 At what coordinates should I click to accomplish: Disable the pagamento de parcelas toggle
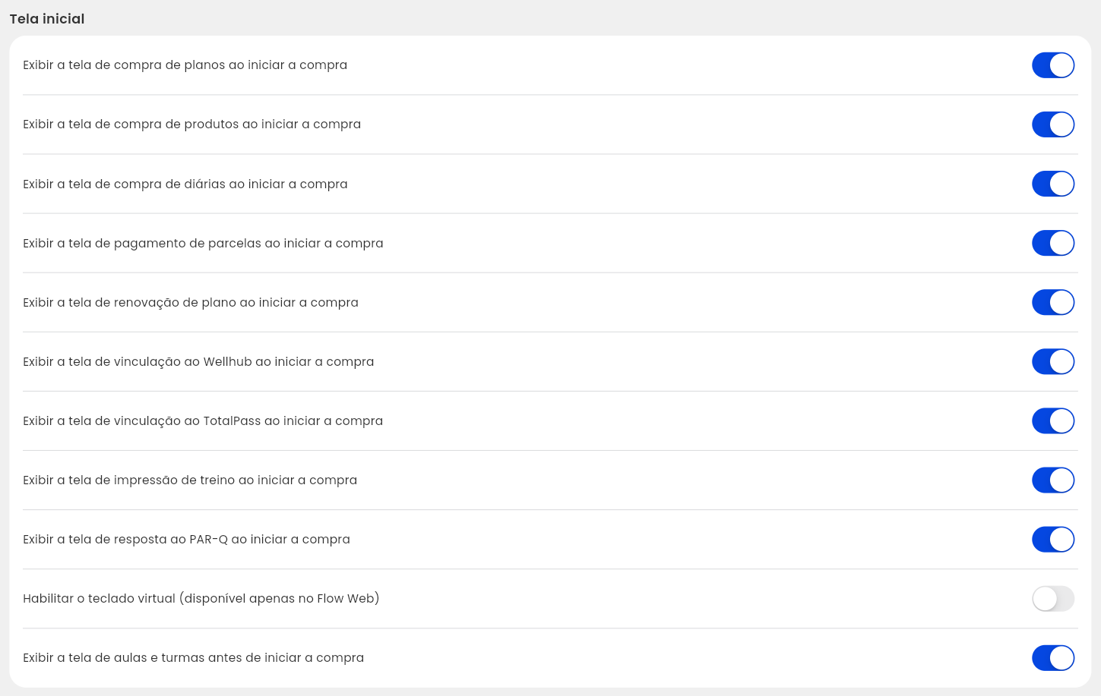tap(1052, 243)
